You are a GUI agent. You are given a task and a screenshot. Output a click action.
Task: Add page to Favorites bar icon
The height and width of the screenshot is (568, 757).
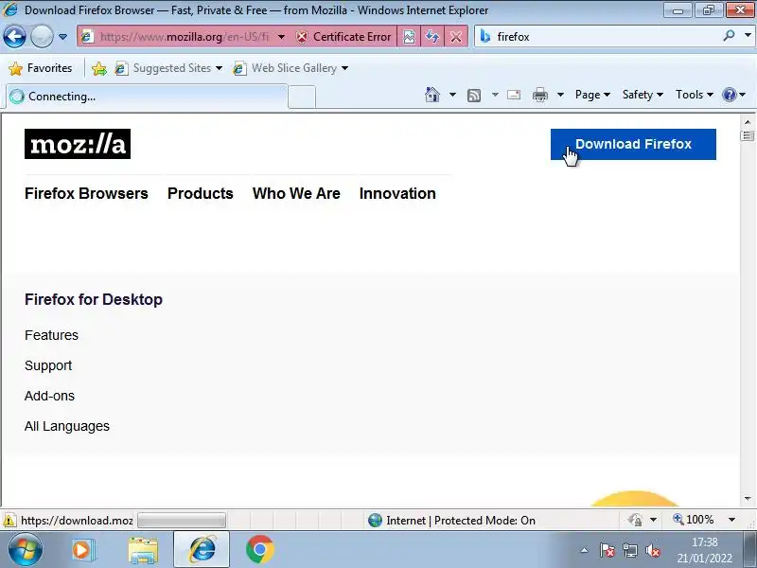99,68
